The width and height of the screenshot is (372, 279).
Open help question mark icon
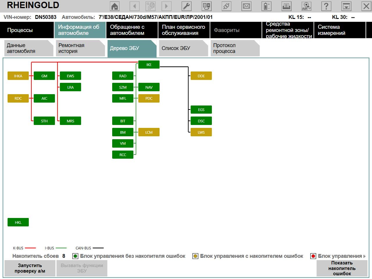pyautogui.click(x=326, y=6)
